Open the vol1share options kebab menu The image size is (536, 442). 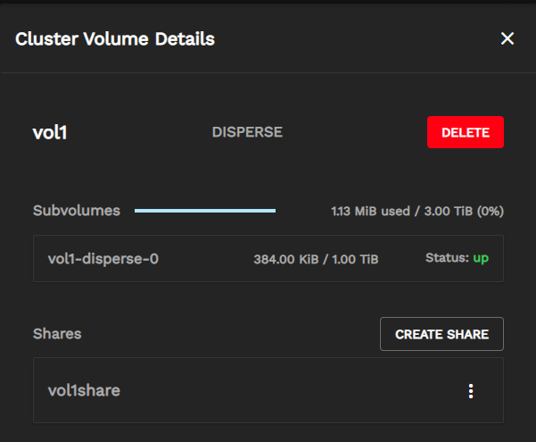tap(471, 390)
